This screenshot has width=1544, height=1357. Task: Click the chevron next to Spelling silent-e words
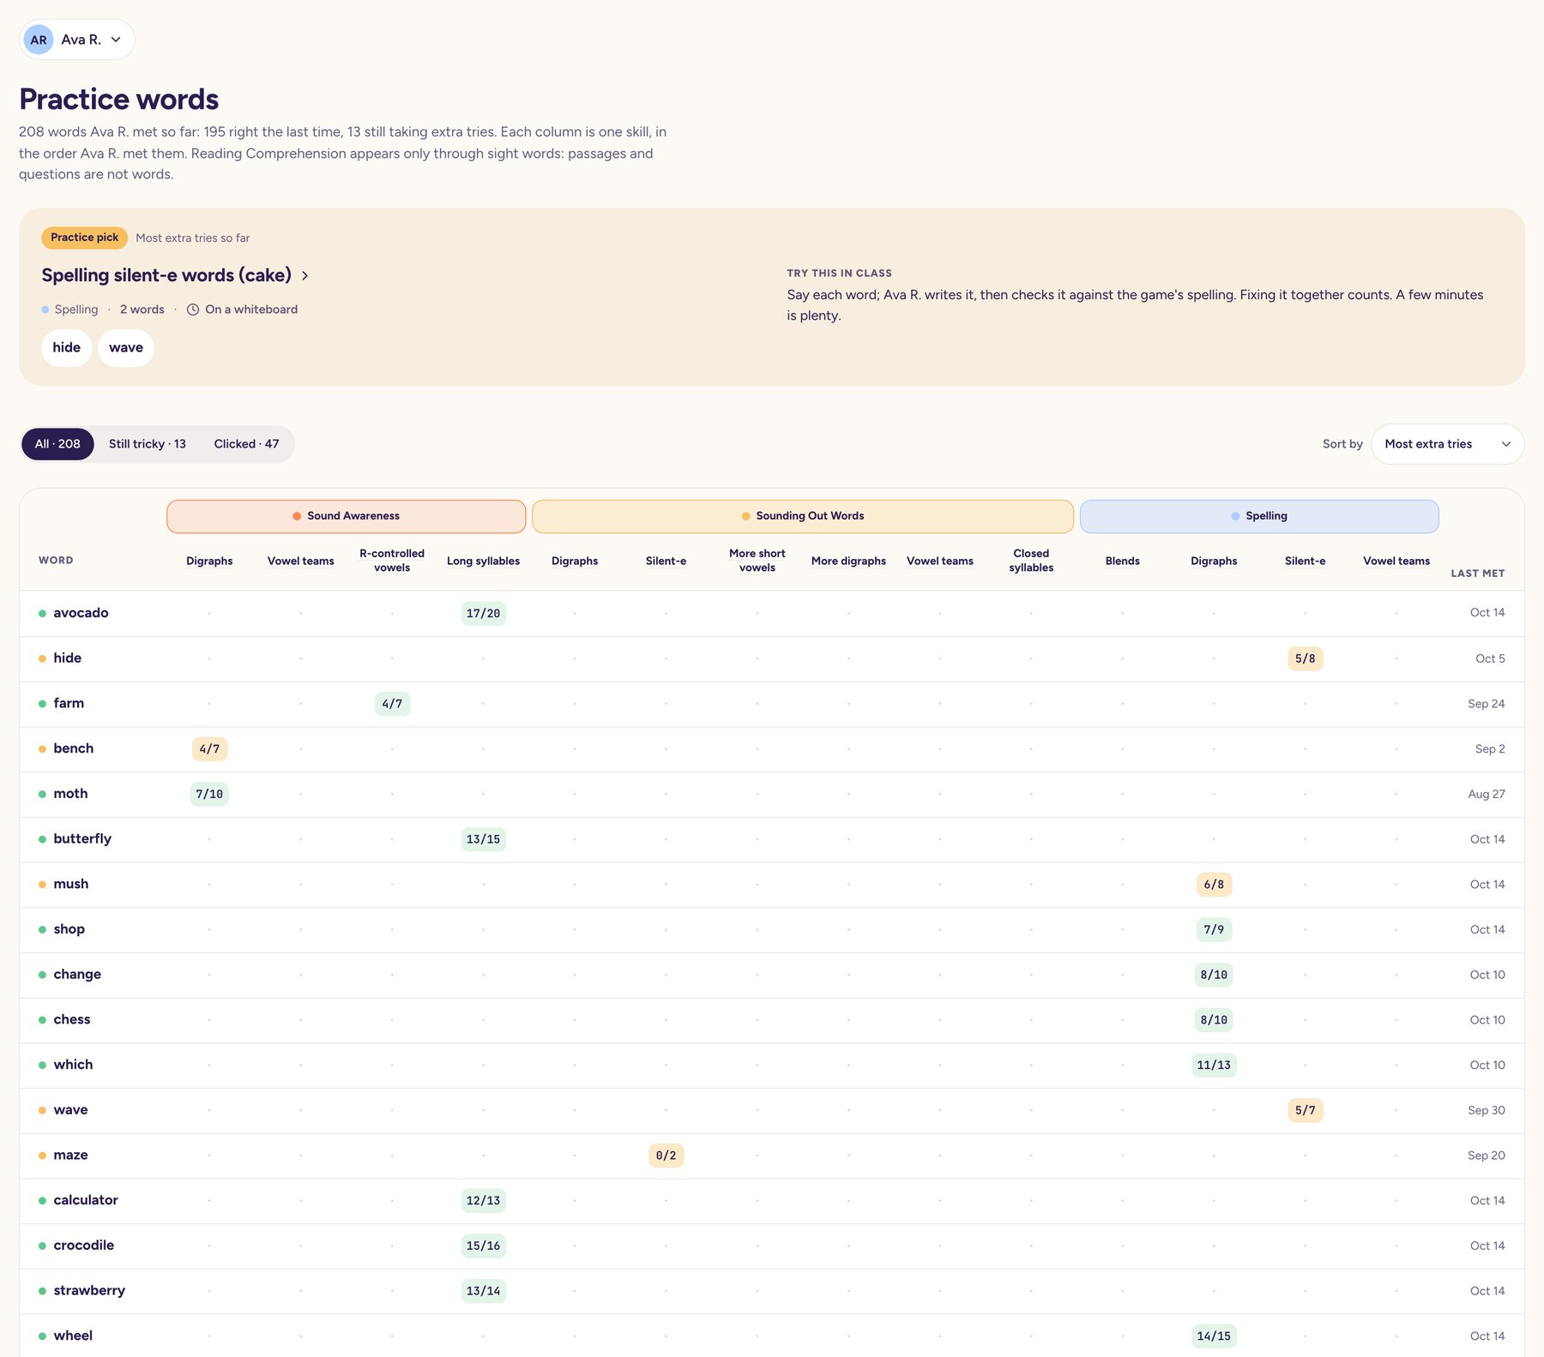click(x=305, y=276)
